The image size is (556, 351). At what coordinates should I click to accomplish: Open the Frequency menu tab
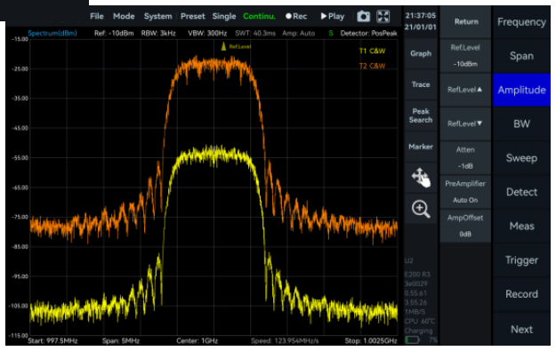[521, 22]
